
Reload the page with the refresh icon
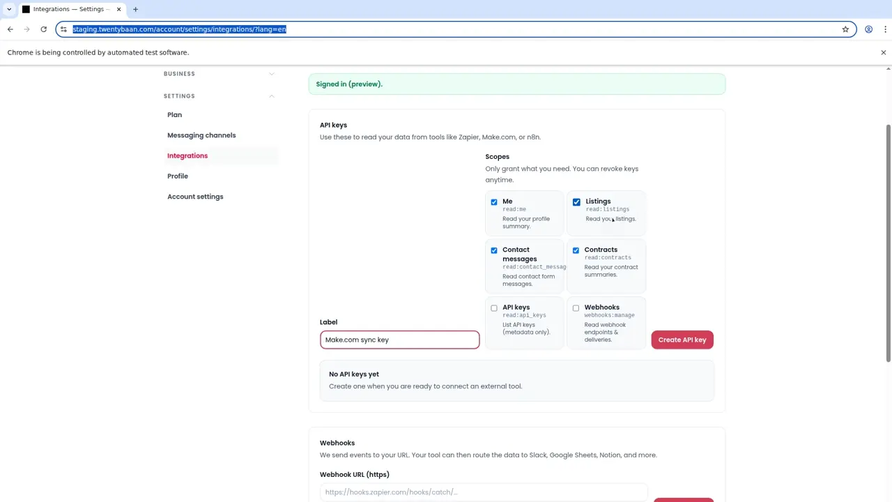click(x=43, y=29)
